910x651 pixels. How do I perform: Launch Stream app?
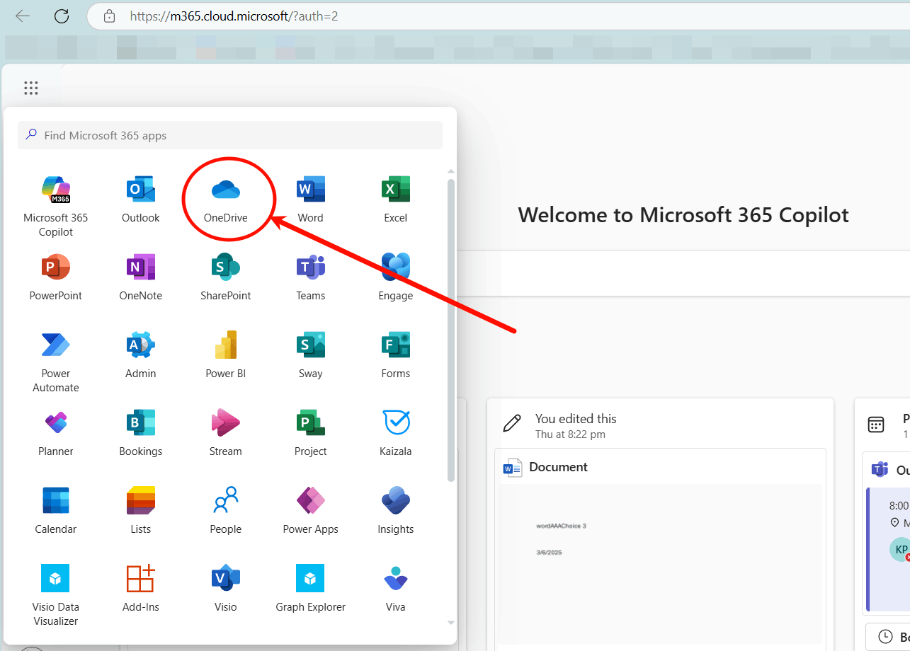[226, 432]
